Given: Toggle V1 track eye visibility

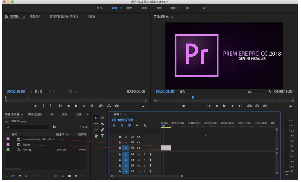Looking at the screenshot, I should click(138, 148).
